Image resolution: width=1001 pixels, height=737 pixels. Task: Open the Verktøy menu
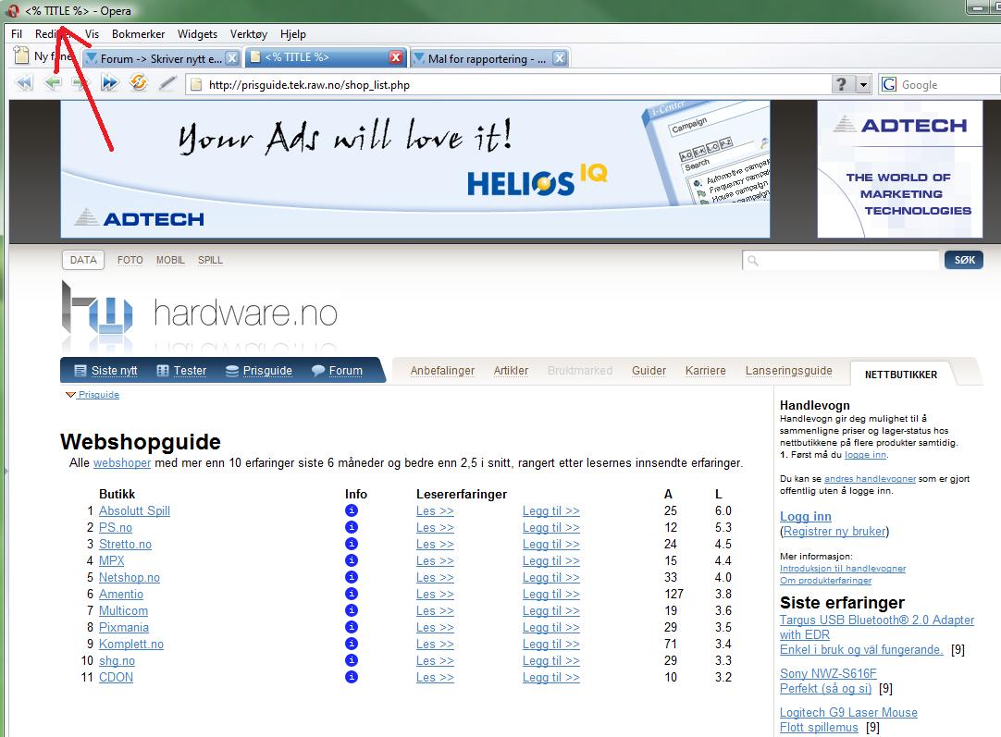pos(248,34)
